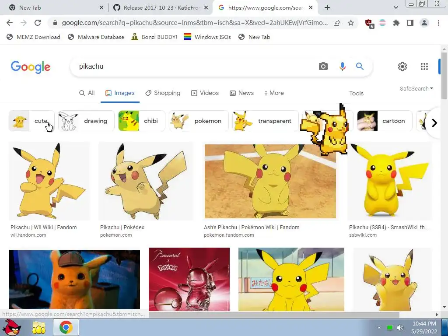Viewport: 448px width, 336px height.
Task: Open Windows ISOs bookmark
Action: 207,37
